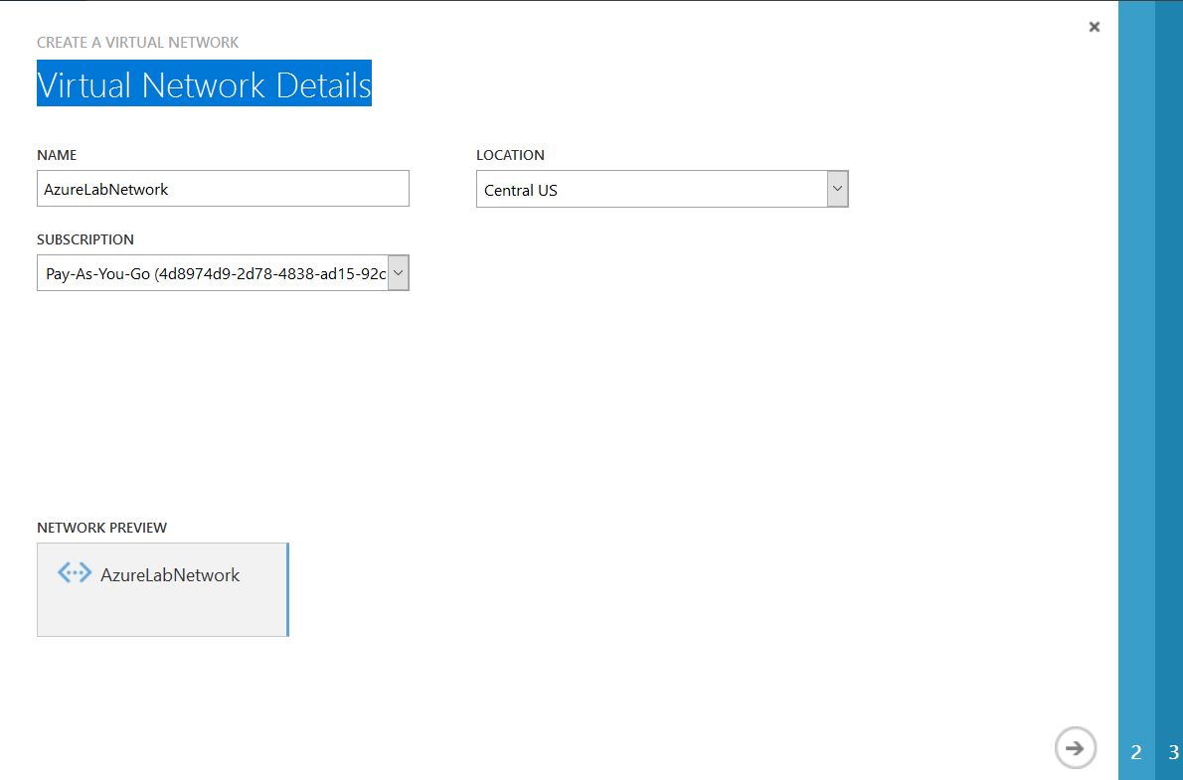Click the blue right edge of preview tile
1183x780 pixels.
[x=287, y=589]
